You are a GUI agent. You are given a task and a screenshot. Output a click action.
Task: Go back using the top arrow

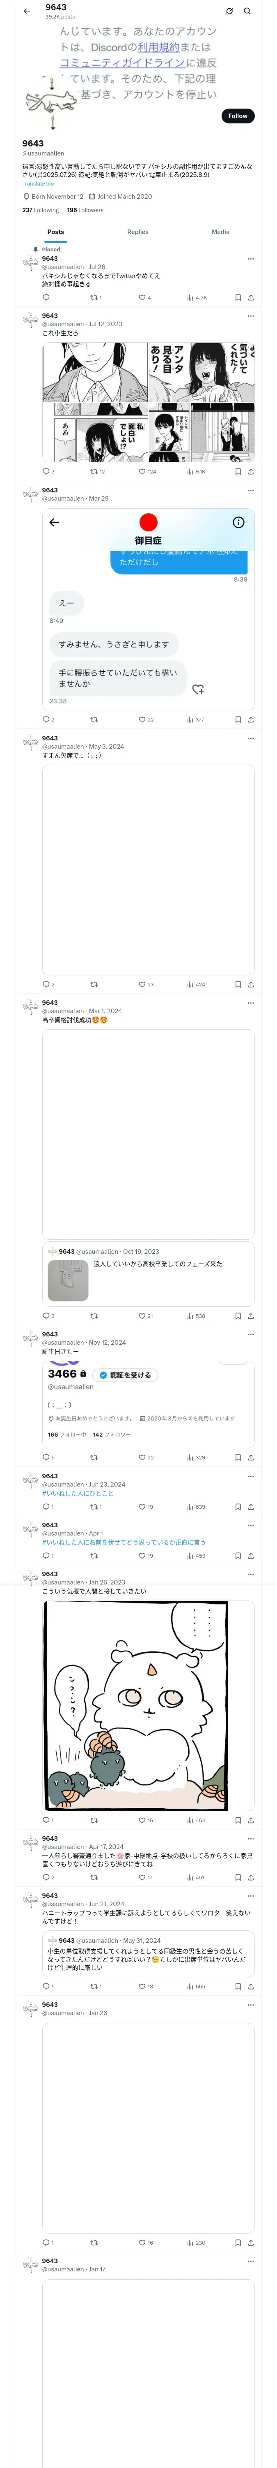pos(27,12)
